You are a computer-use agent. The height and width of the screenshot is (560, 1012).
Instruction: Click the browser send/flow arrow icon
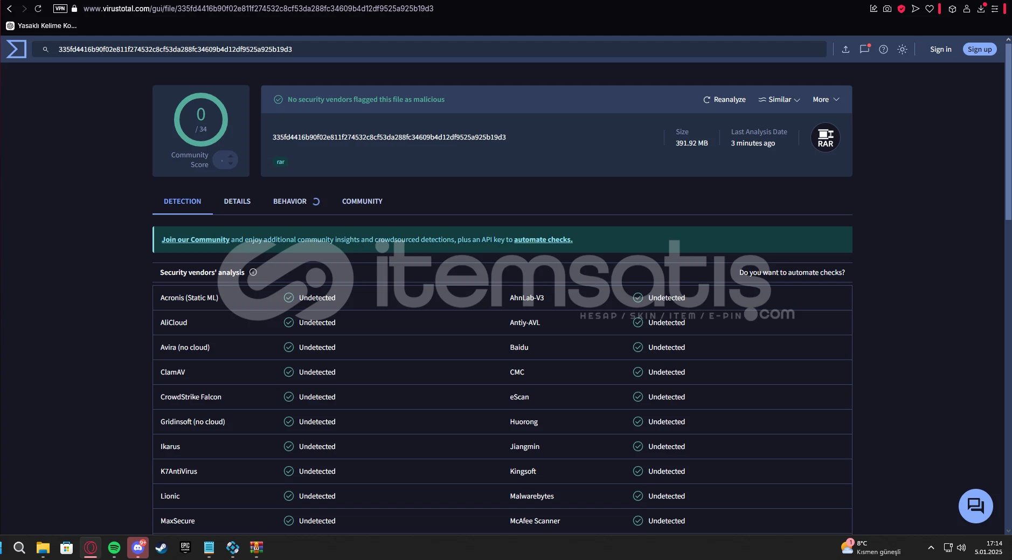click(915, 9)
